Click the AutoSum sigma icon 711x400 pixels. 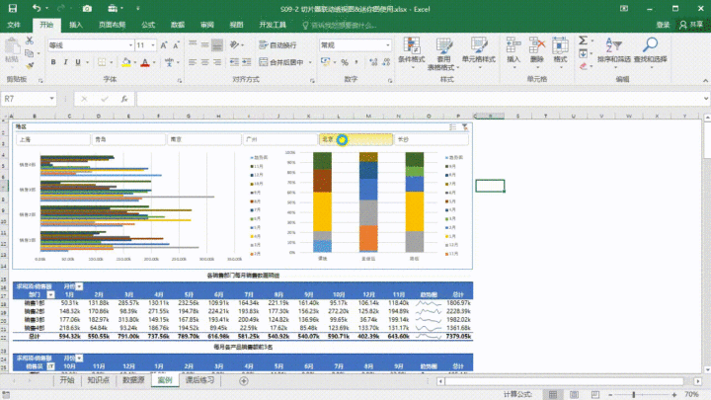coord(584,40)
